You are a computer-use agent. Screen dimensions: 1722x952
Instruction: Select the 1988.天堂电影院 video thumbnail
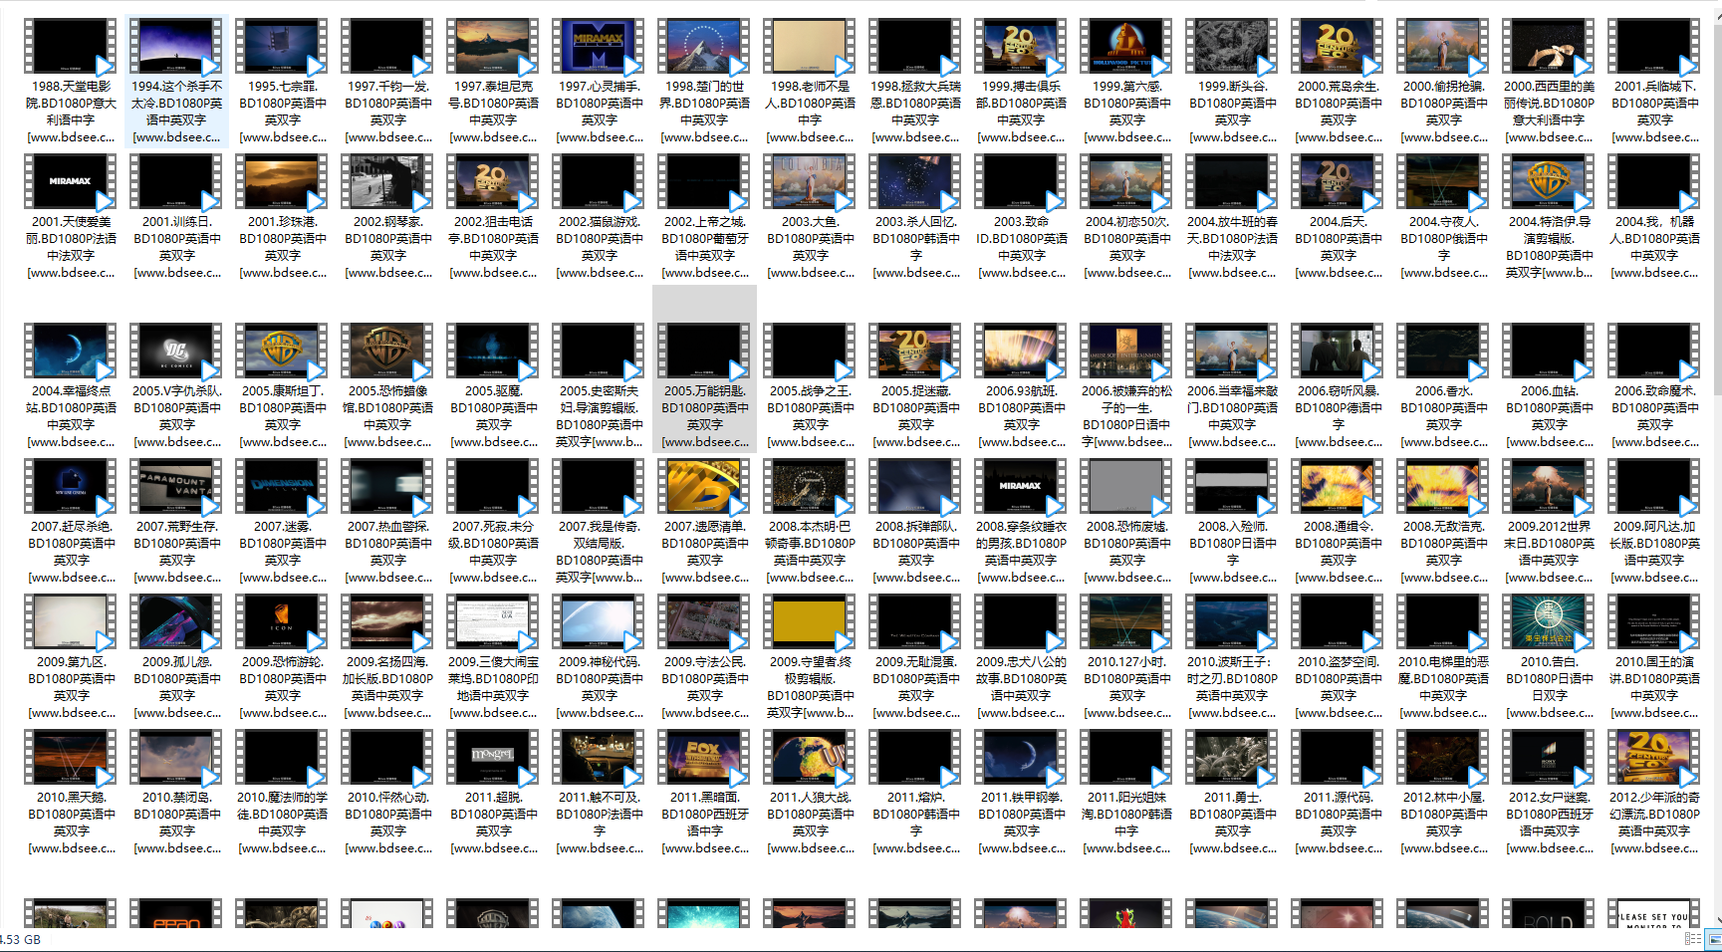click(x=71, y=46)
